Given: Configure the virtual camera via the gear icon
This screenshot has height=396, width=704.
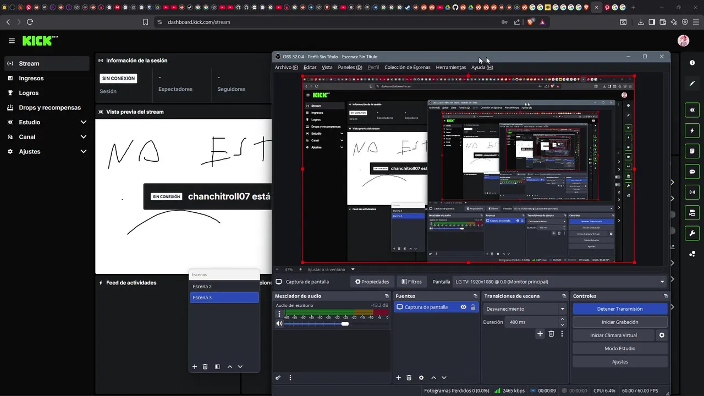Looking at the screenshot, I should [662, 335].
